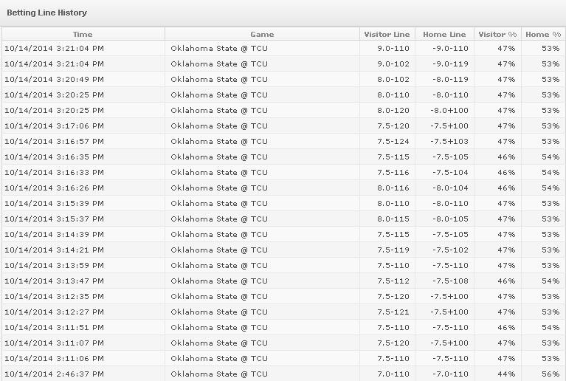
Task: Click the 2:46:37 PM timestamp
Action: pos(54,374)
